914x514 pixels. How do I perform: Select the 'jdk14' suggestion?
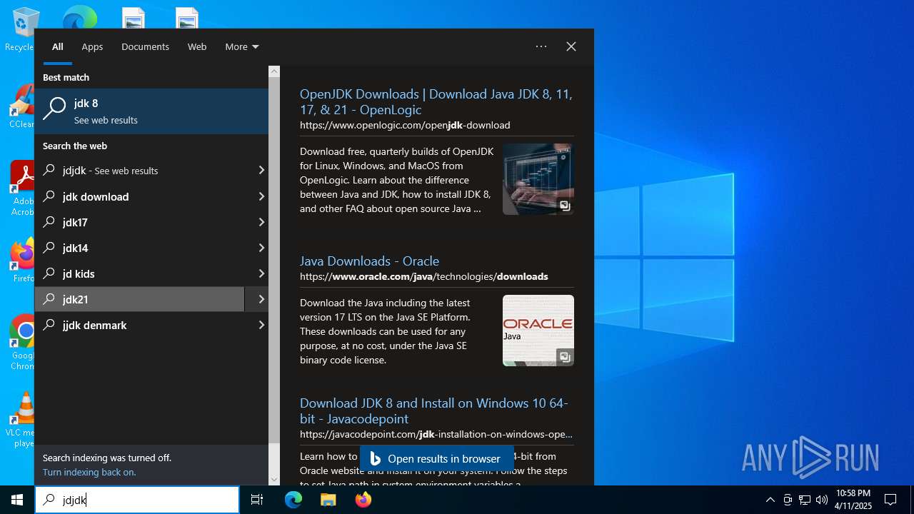coord(139,248)
